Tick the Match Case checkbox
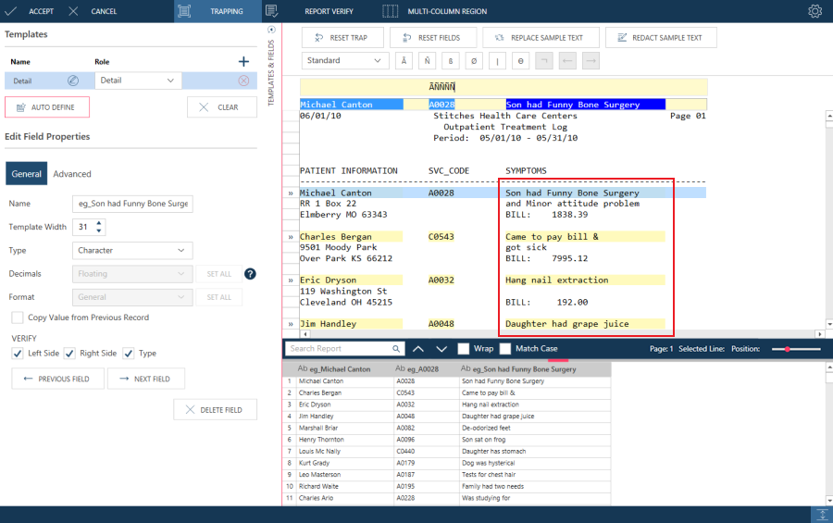The width and height of the screenshot is (833, 523). [505, 349]
